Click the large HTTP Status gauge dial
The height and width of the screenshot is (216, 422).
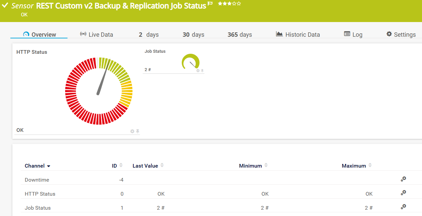pos(99,91)
